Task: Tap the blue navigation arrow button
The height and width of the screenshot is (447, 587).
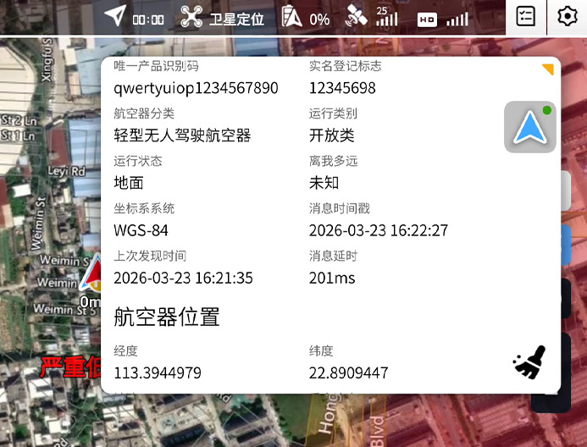Action: [x=530, y=127]
